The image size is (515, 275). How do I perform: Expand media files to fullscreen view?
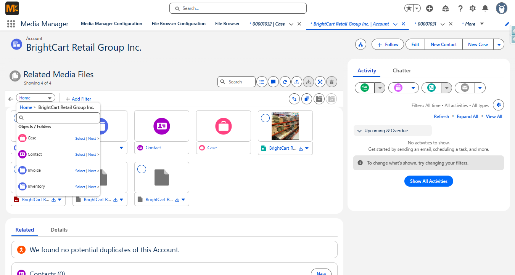320,82
